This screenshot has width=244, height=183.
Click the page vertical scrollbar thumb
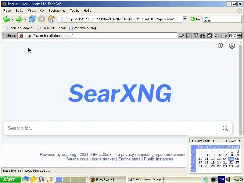coord(240,90)
